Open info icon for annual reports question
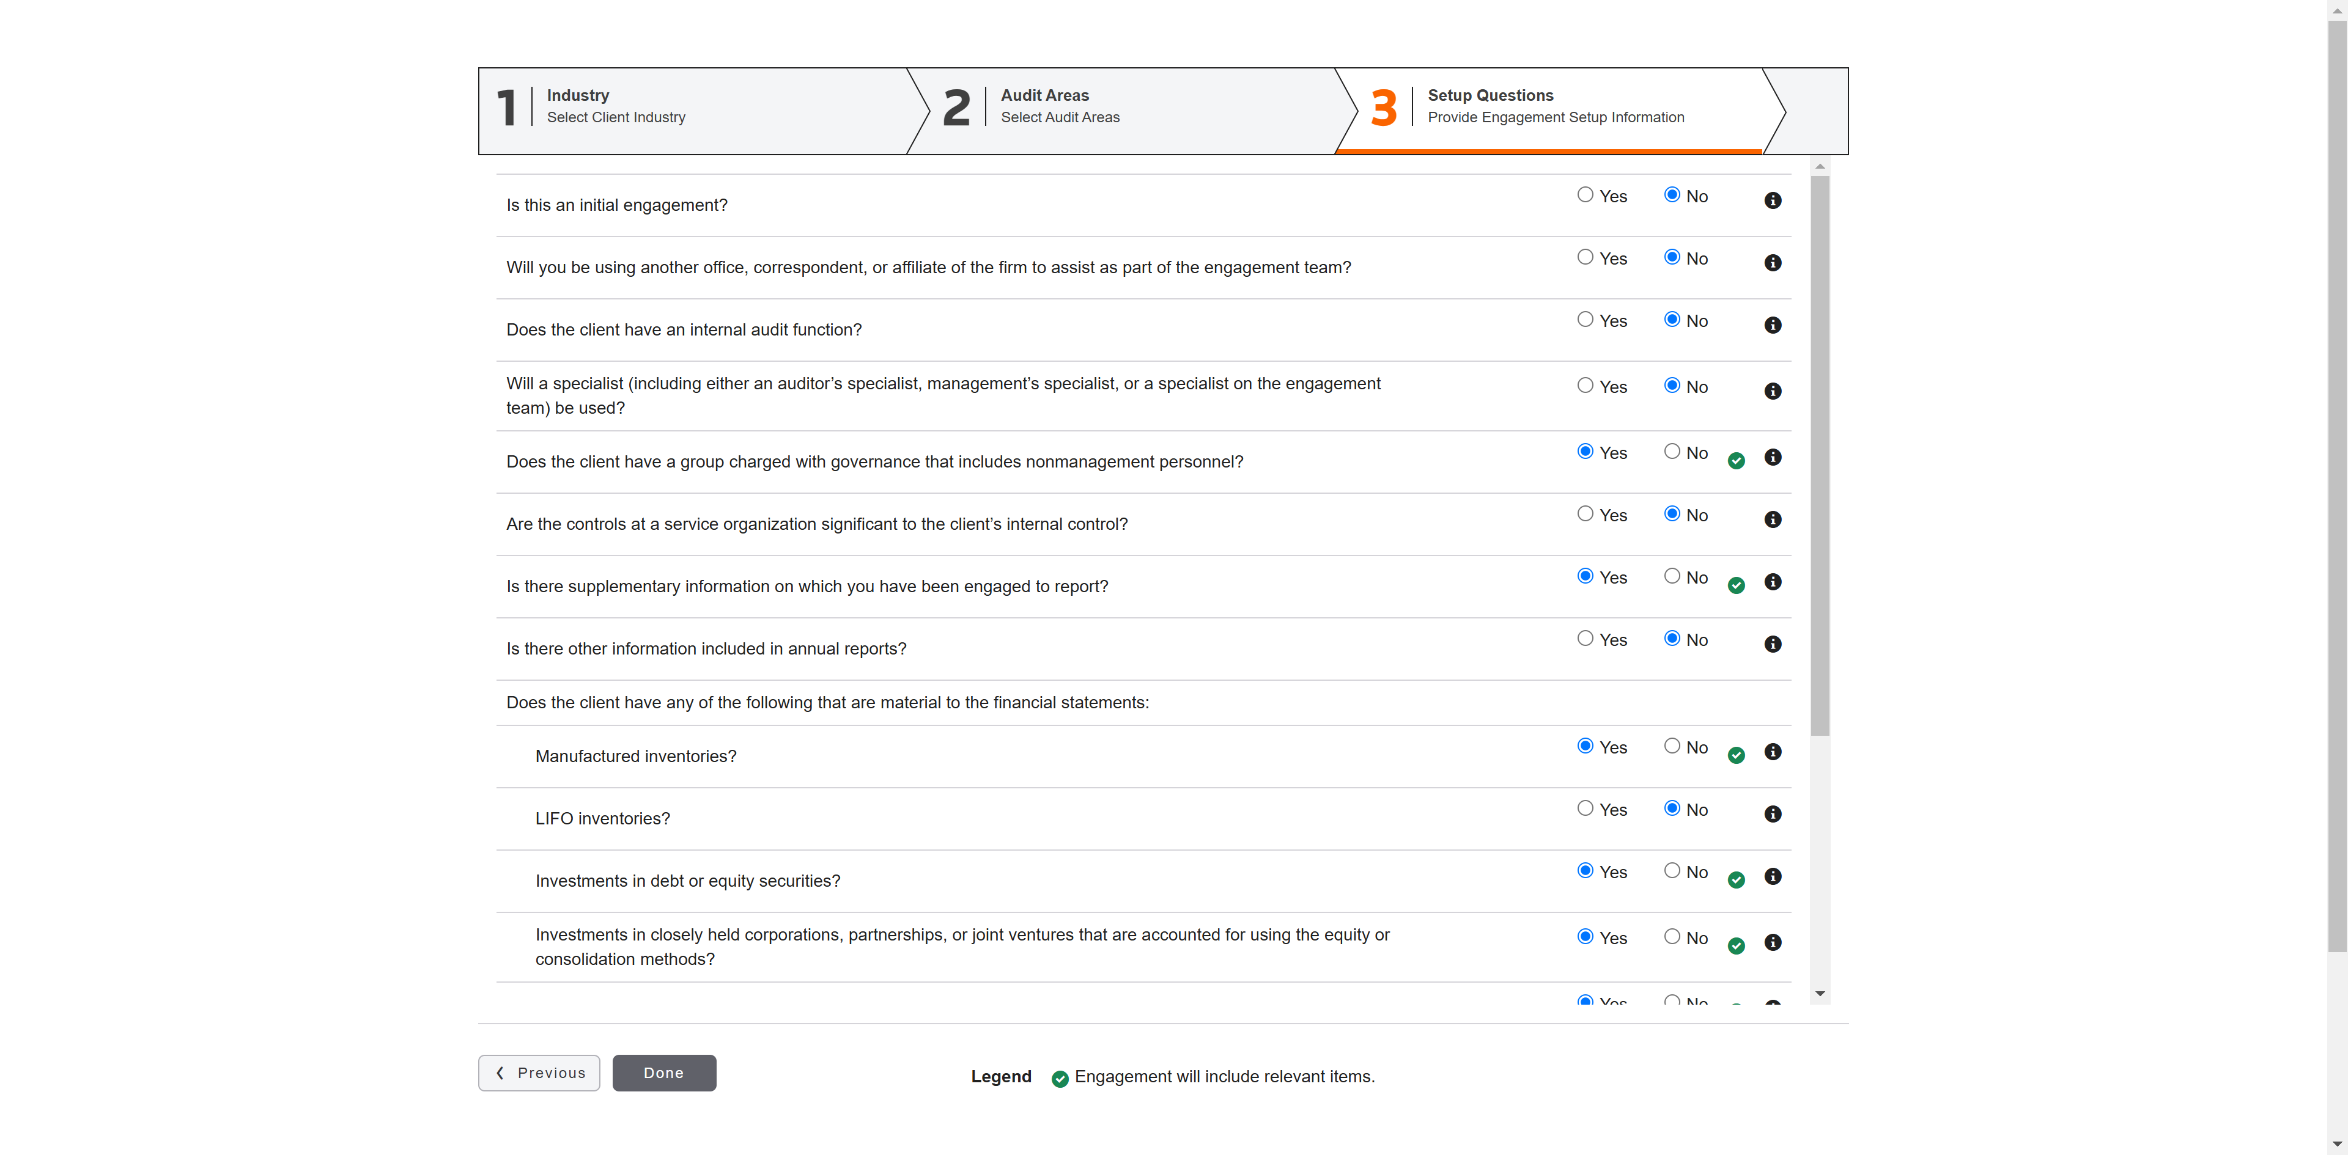This screenshot has height=1155, width=2348. (x=1772, y=644)
